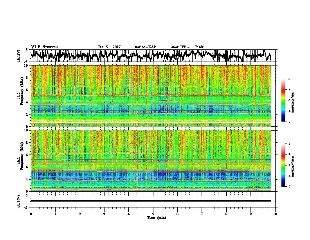Click tick label "4" on the time axis
Screen dimensions: 310x240
coord(129,214)
